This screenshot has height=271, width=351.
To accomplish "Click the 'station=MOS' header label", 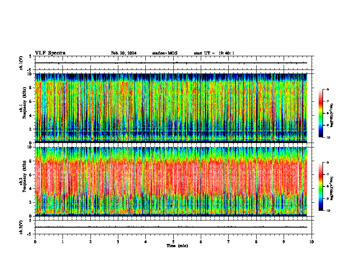I will point(165,53).
